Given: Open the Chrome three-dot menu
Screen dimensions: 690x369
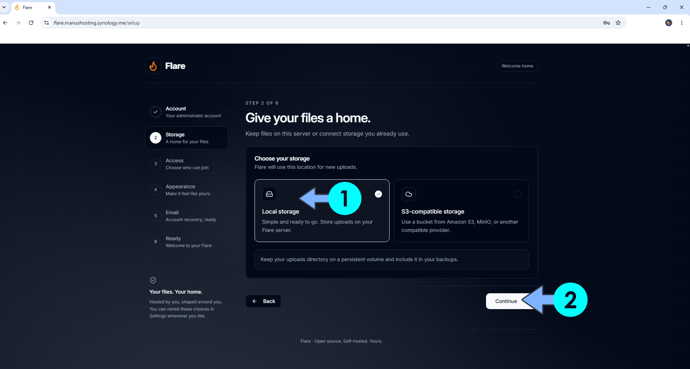Looking at the screenshot, I should (682, 23).
